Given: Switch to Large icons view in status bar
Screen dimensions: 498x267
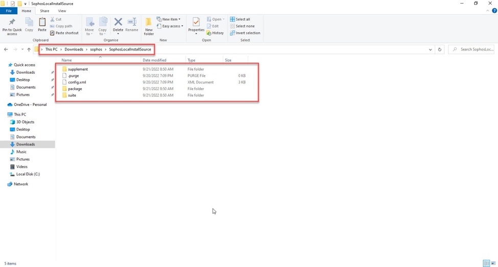Looking at the screenshot, I should [x=493, y=263].
